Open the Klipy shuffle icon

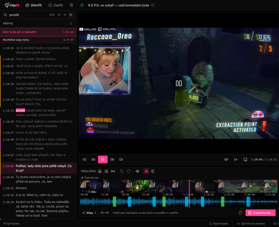coord(83,213)
